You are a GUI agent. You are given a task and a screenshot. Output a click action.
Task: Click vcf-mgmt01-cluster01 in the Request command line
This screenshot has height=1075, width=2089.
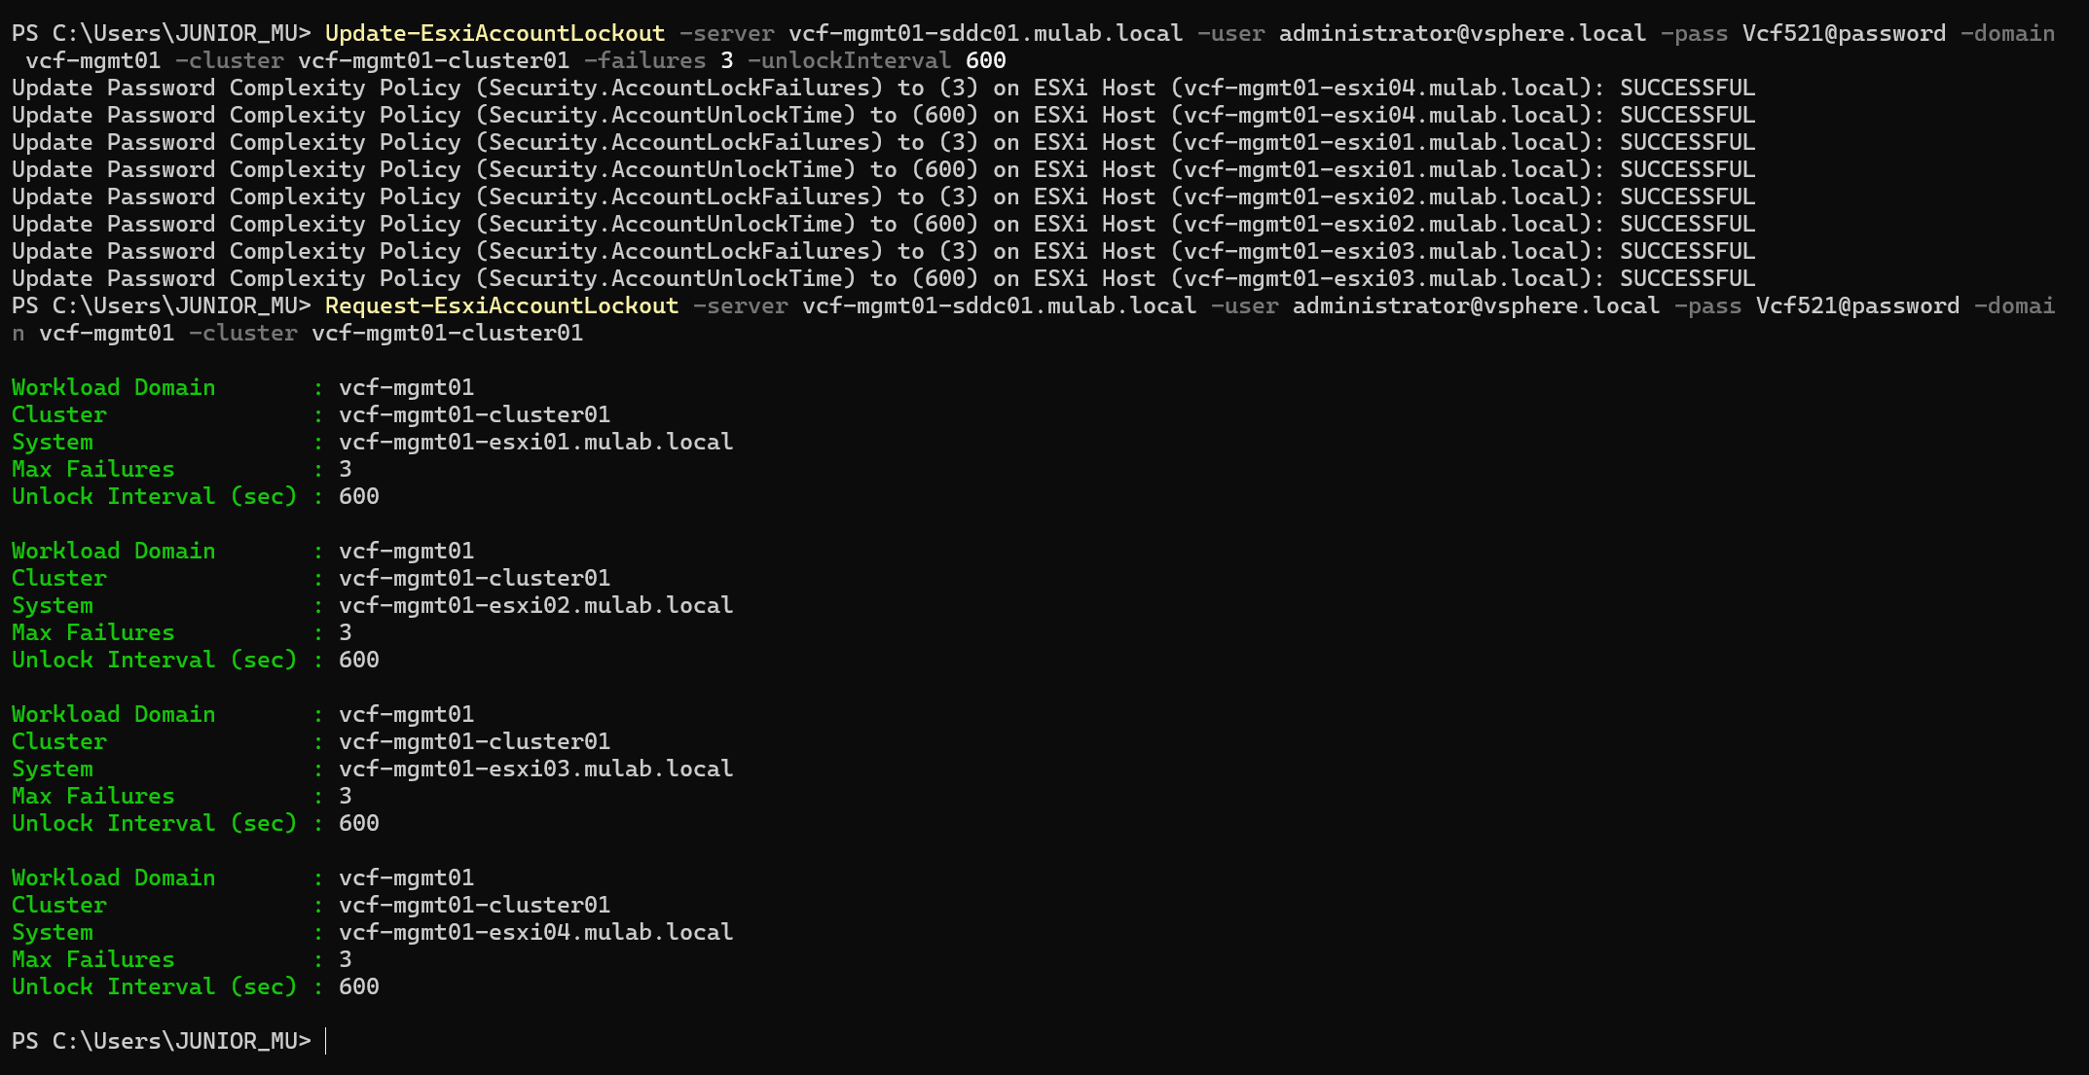coord(447,333)
